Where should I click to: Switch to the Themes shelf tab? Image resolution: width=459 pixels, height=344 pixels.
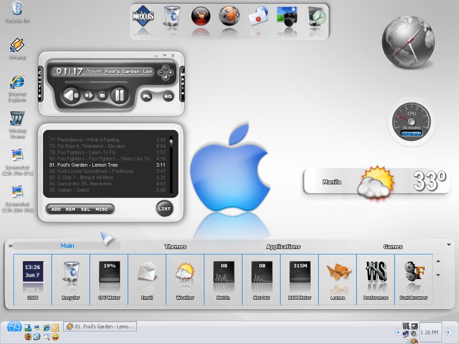tap(175, 247)
